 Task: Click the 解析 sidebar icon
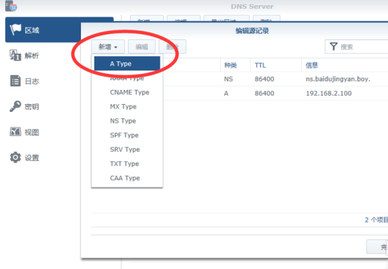pos(16,55)
